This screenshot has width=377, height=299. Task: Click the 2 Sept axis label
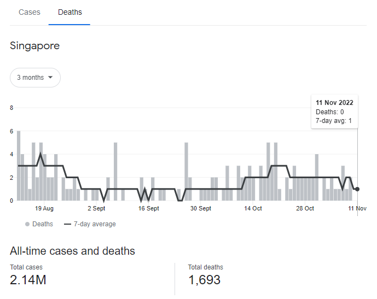coord(96,208)
